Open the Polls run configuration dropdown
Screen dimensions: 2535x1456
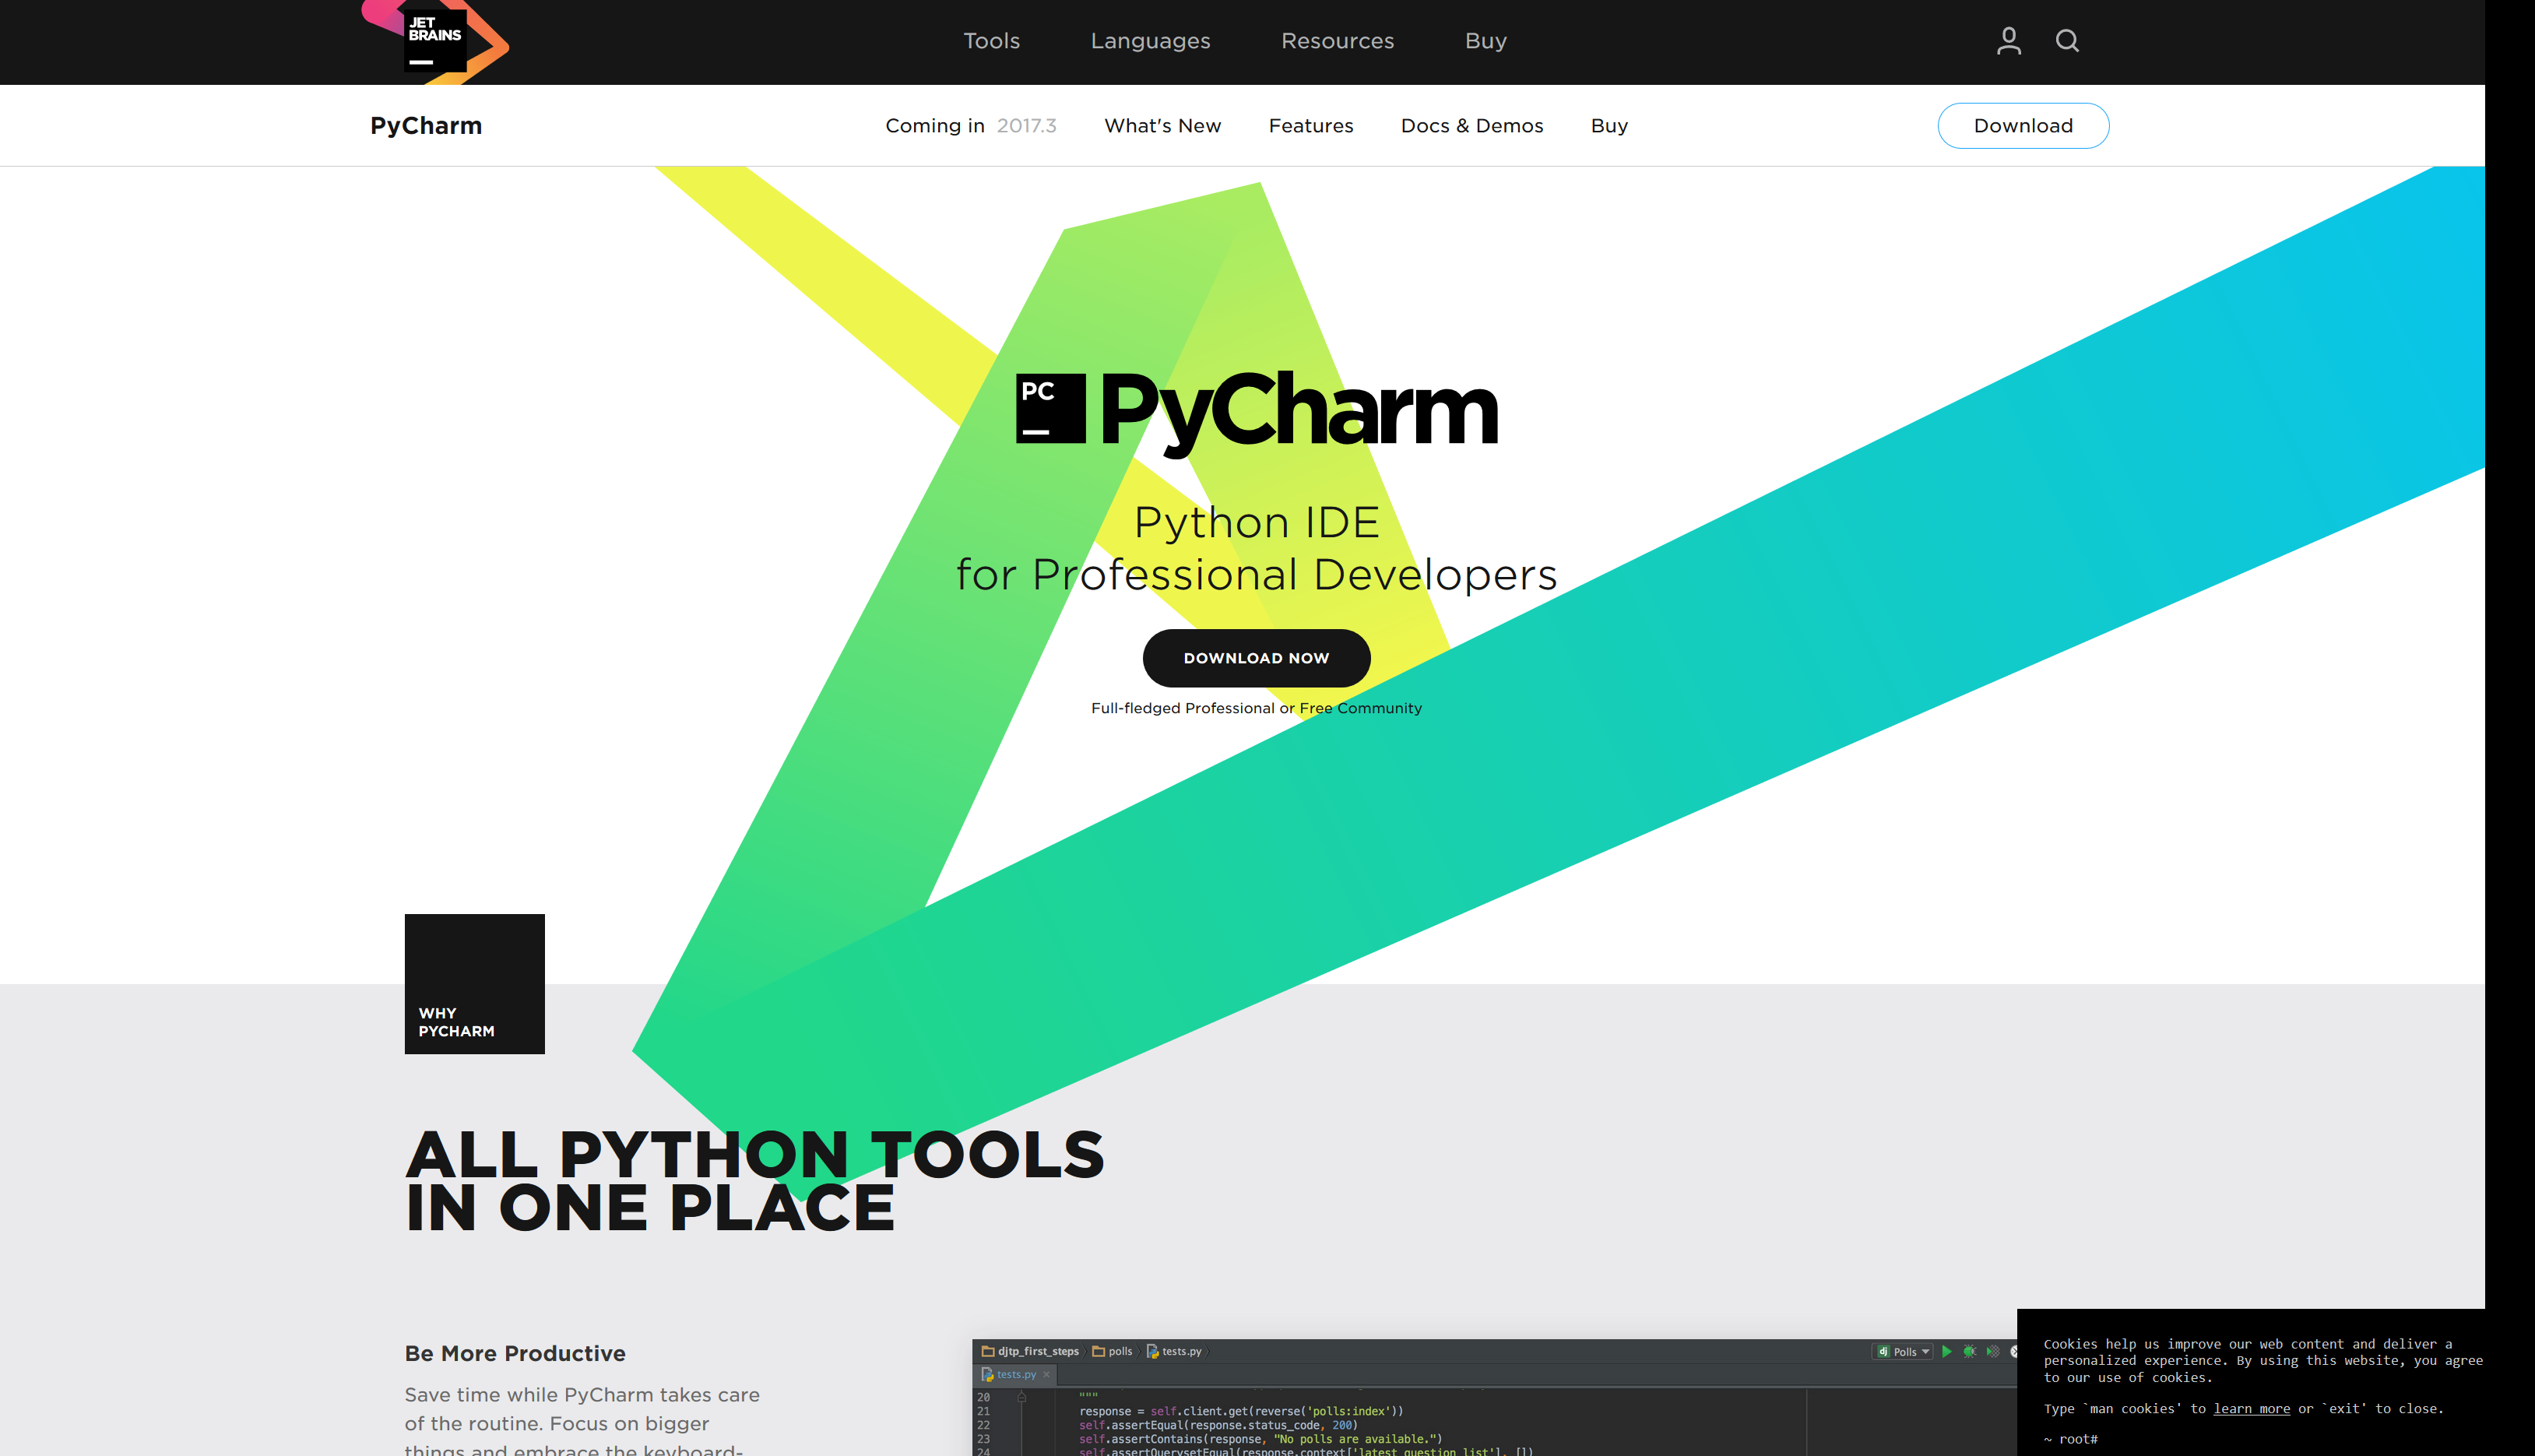(1902, 1351)
